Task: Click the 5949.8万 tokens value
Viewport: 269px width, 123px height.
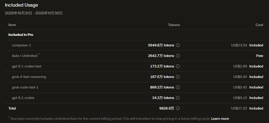Action: [161, 45]
